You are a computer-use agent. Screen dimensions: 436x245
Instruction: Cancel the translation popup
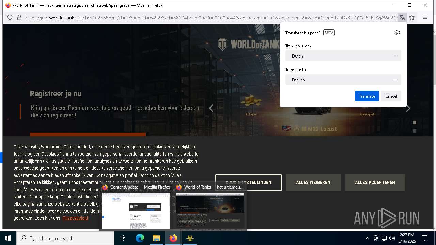click(x=391, y=96)
